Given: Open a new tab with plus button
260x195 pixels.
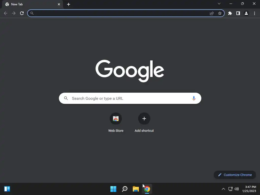Looking at the screenshot, I should (69, 4).
